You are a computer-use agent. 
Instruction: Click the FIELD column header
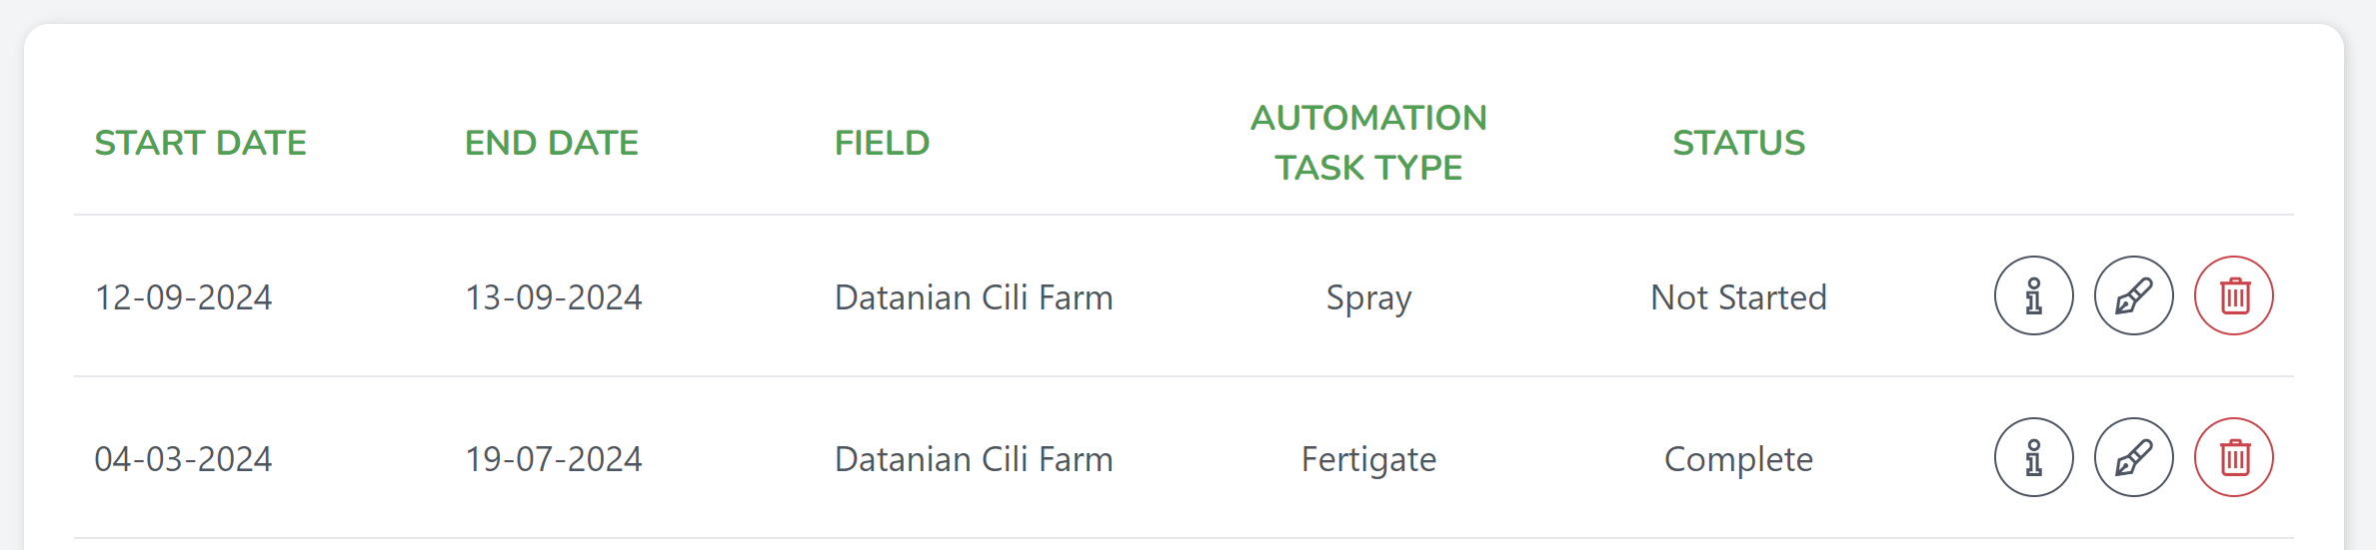tap(882, 143)
